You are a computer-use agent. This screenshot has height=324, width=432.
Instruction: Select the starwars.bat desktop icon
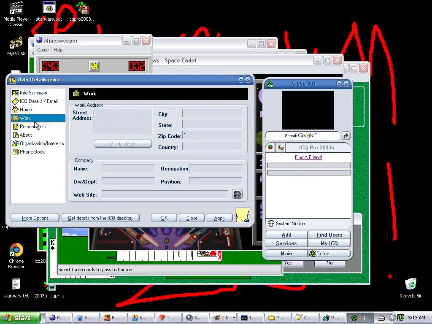[x=49, y=11]
